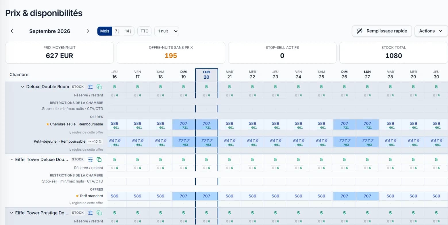The width and height of the screenshot is (448, 225).
Task: Click the PRIX MOYEN/NUIT 627 EUR card
Action: click(59, 53)
